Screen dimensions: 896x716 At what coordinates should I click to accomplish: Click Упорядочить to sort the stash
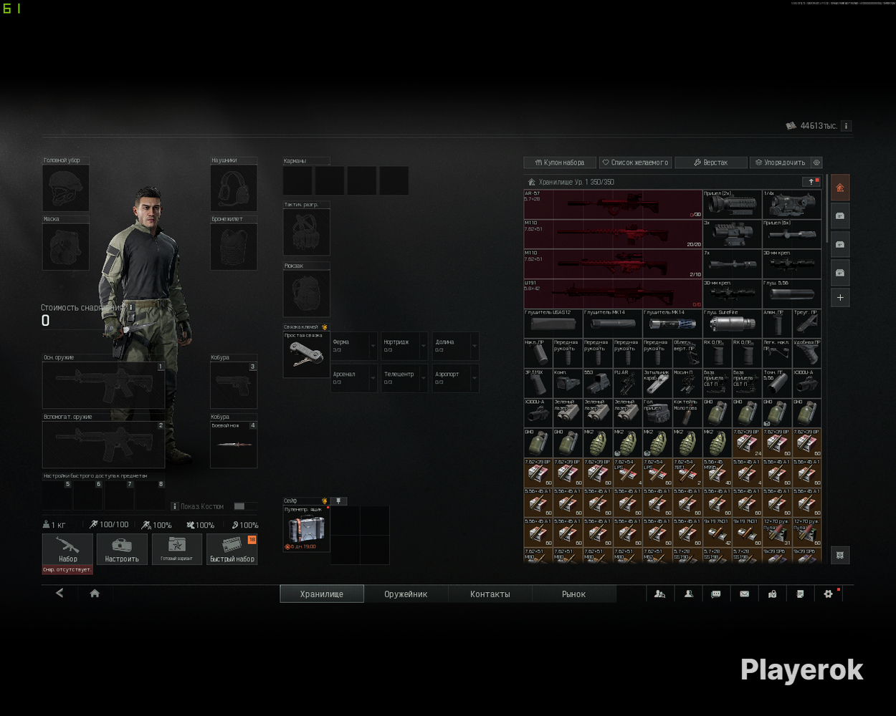[781, 163]
